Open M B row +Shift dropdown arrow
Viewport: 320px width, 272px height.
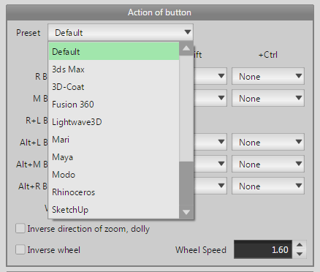pos(221,98)
